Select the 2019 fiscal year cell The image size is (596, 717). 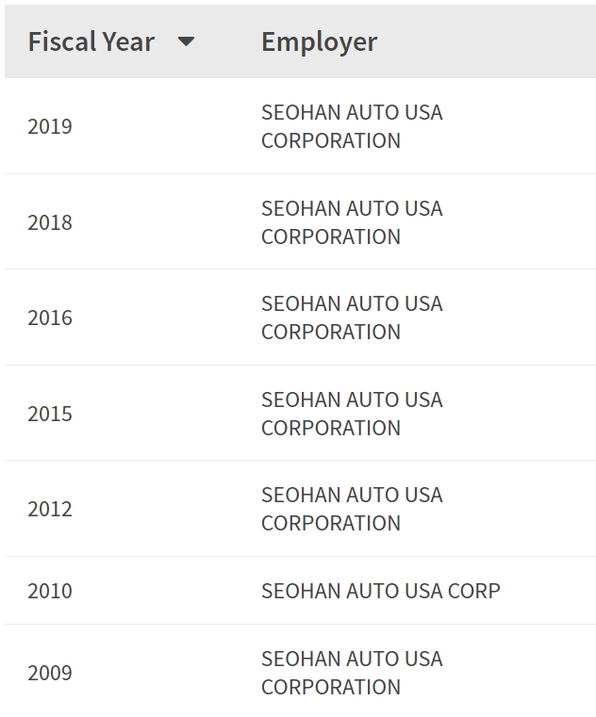[50, 126]
